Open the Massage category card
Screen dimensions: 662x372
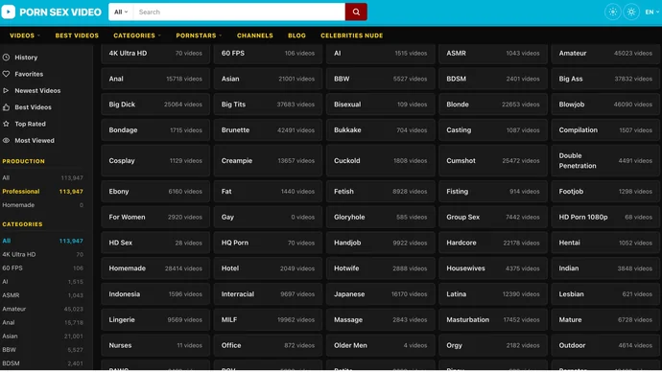pos(380,319)
